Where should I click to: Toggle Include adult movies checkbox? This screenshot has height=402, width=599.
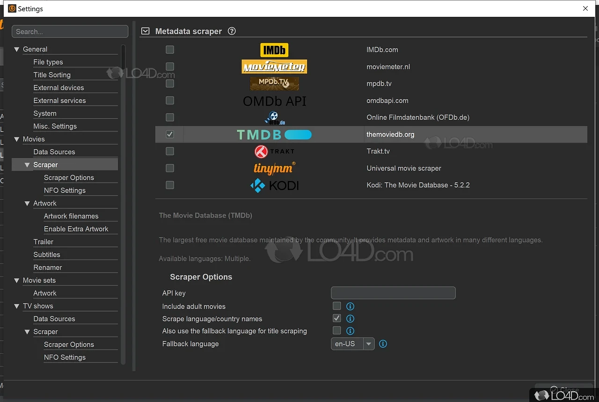(336, 306)
